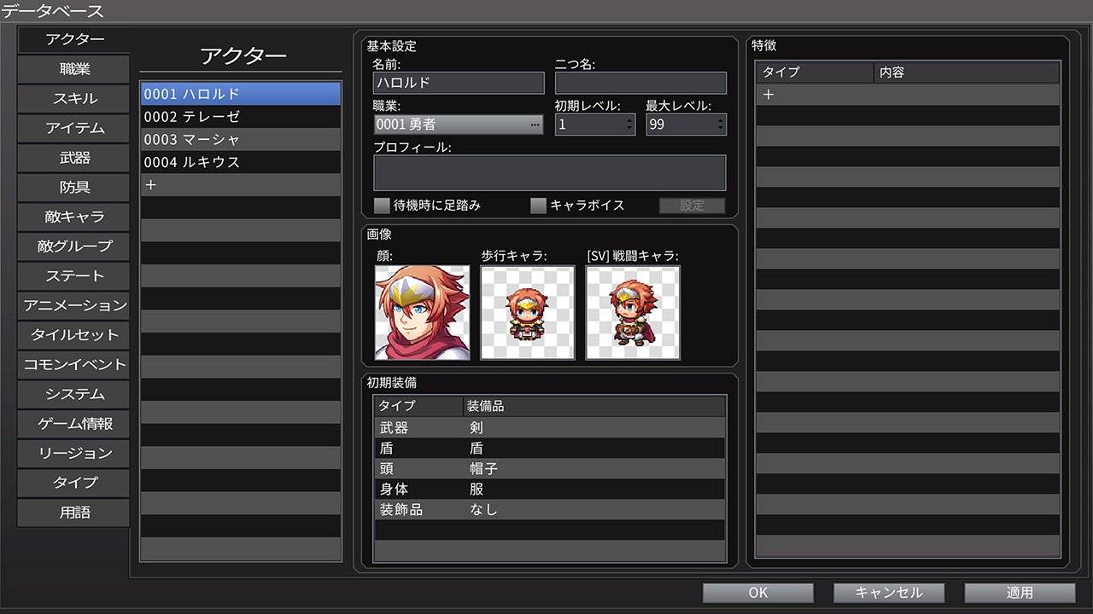Click the プロフィール text area
The width and height of the screenshot is (1093, 614).
coord(550,172)
